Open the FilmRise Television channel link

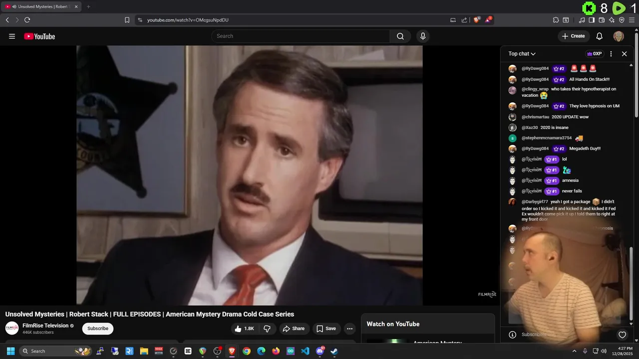pyautogui.click(x=45, y=326)
